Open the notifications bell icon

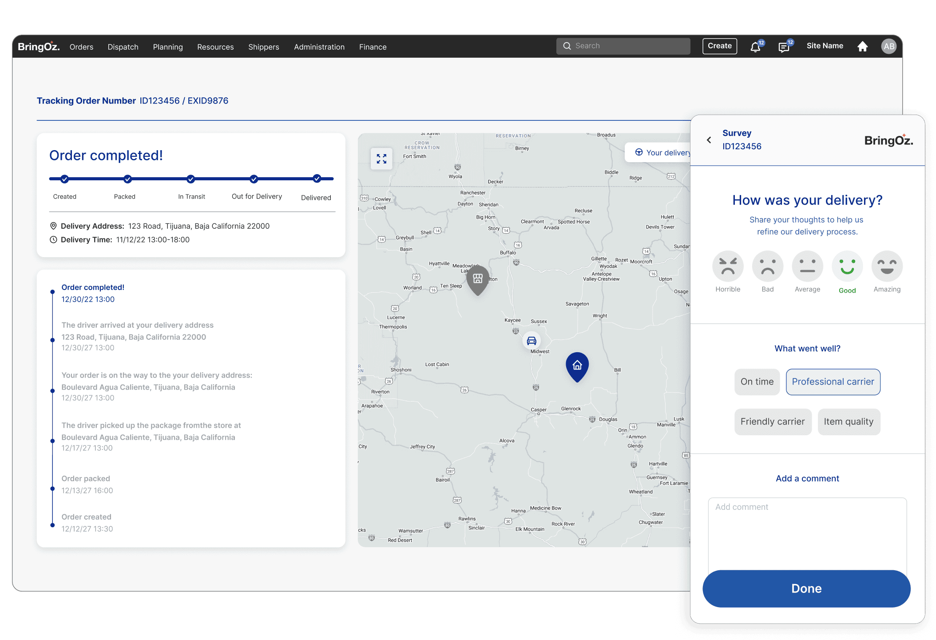(756, 47)
